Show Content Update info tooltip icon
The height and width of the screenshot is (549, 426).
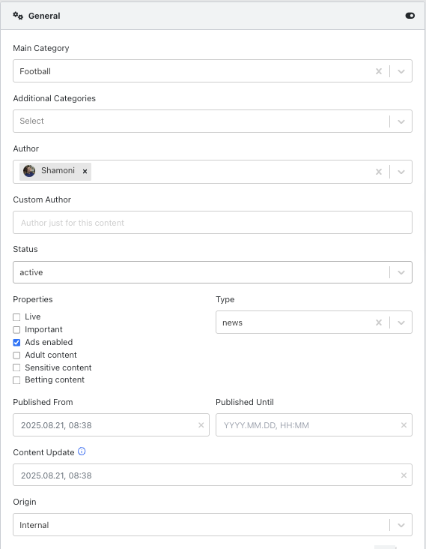tap(82, 451)
